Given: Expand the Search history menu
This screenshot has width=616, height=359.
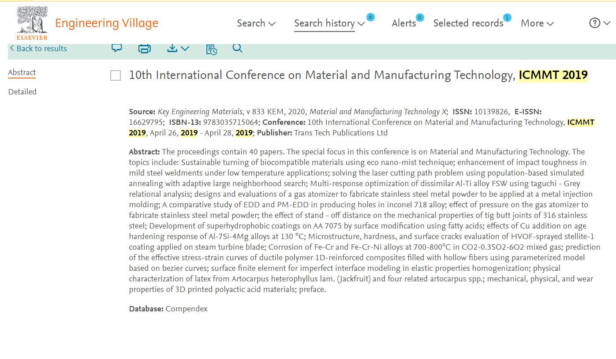Looking at the screenshot, I should click(329, 23).
